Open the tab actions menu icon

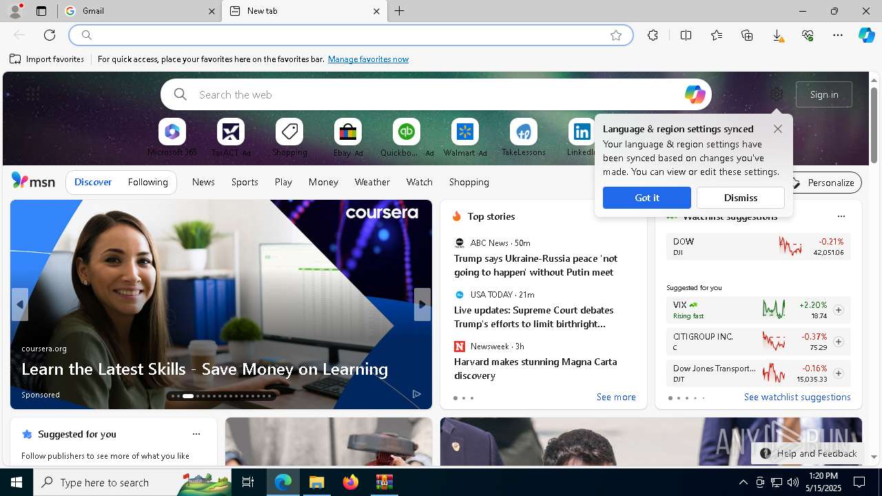[x=41, y=11]
